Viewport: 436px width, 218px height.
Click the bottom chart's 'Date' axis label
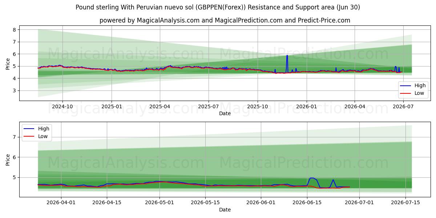point(225,210)
